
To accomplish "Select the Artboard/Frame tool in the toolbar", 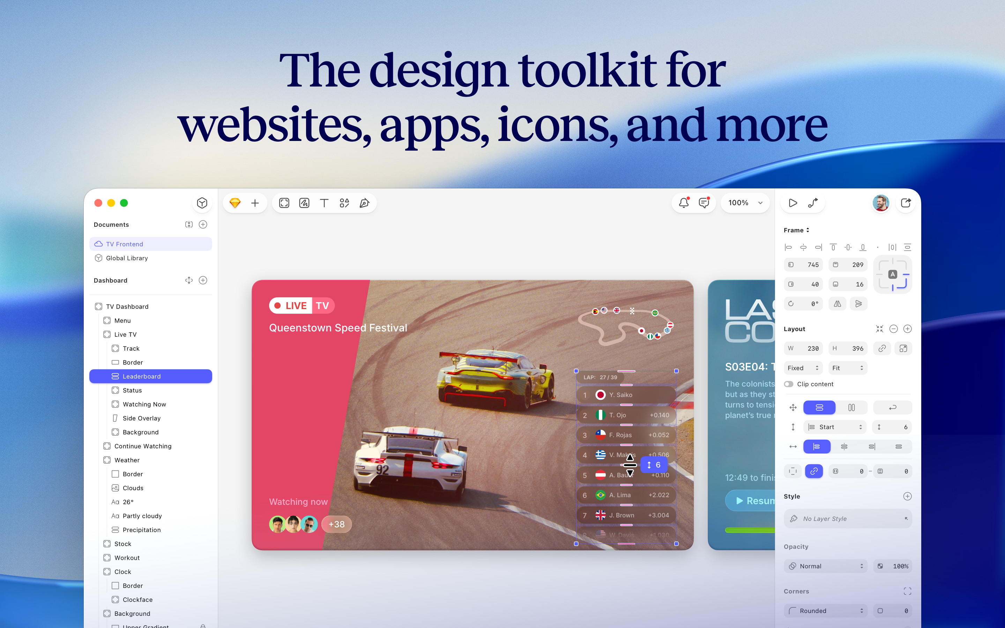I will pos(284,203).
